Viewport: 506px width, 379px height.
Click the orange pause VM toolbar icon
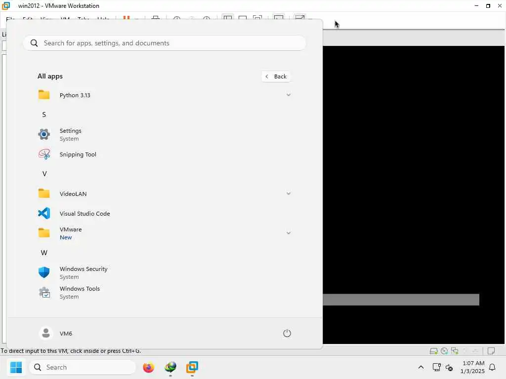[x=126, y=17]
